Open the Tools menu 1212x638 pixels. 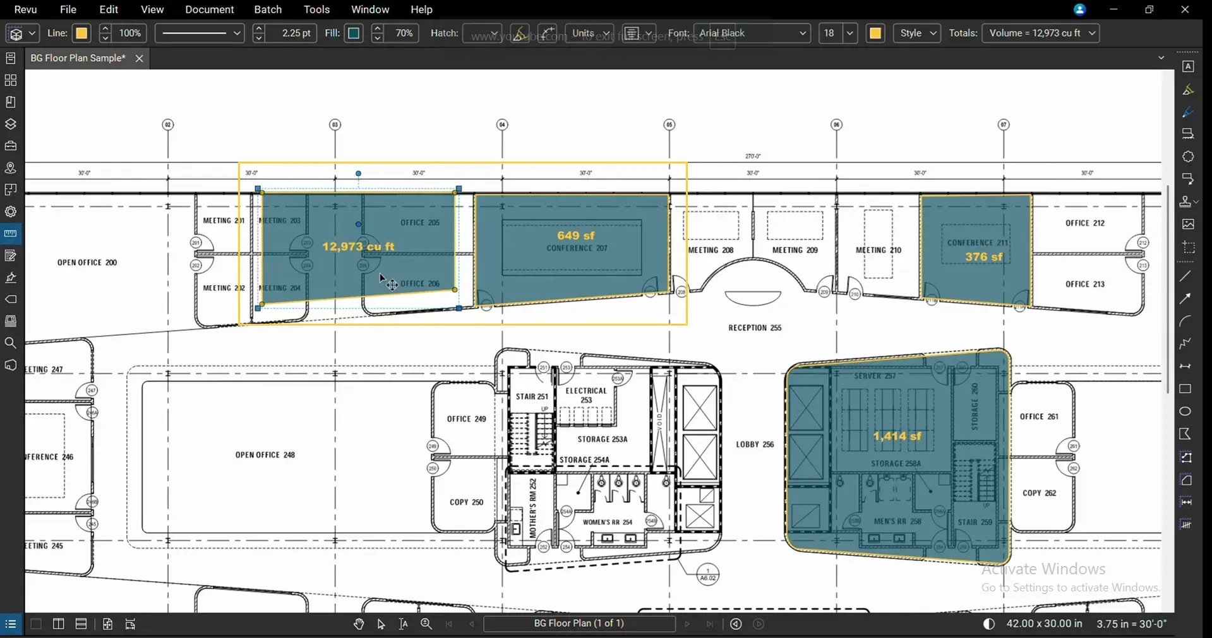click(x=316, y=9)
